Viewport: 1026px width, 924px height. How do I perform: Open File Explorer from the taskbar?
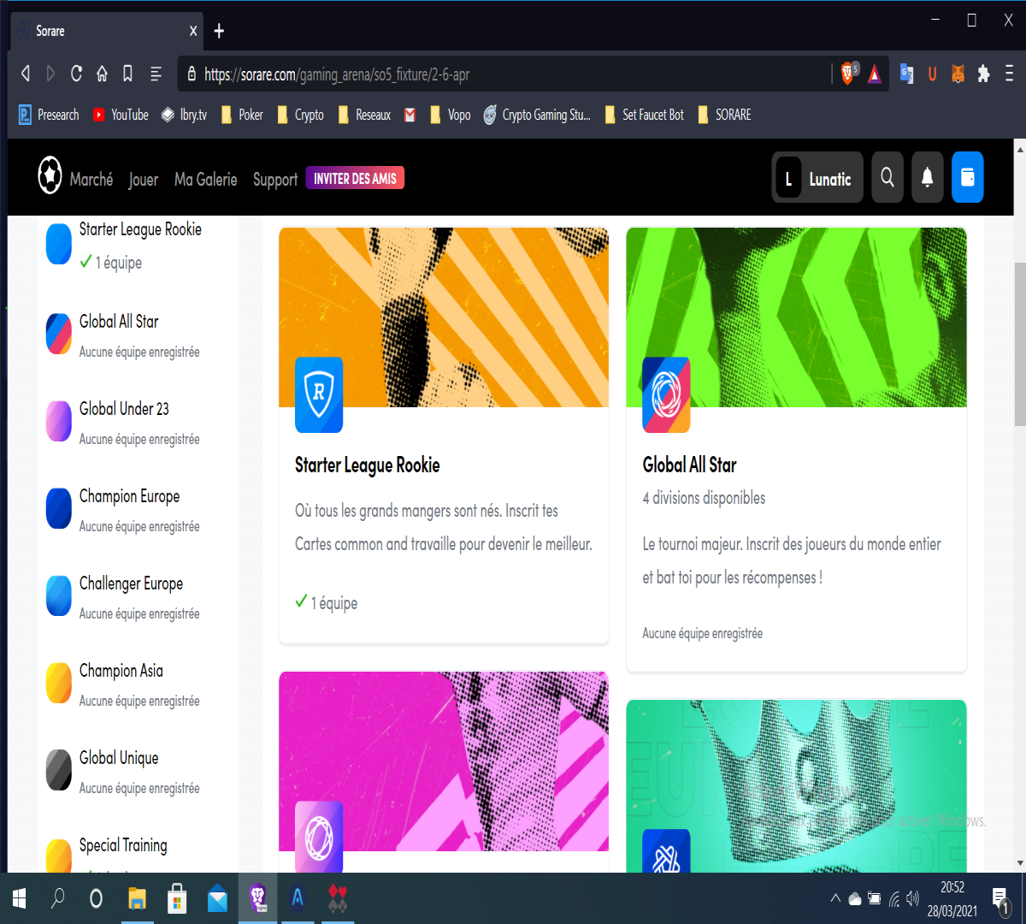click(137, 898)
